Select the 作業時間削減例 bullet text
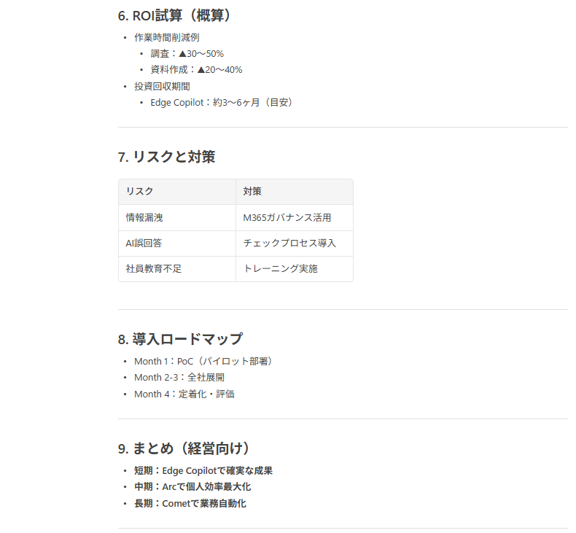This screenshot has width=576, height=533. coord(167,37)
